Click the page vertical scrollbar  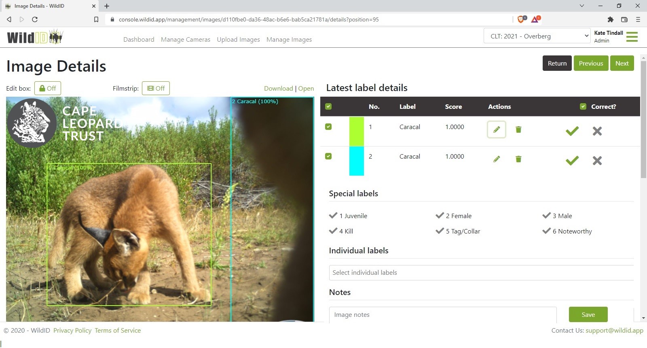click(643, 119)
